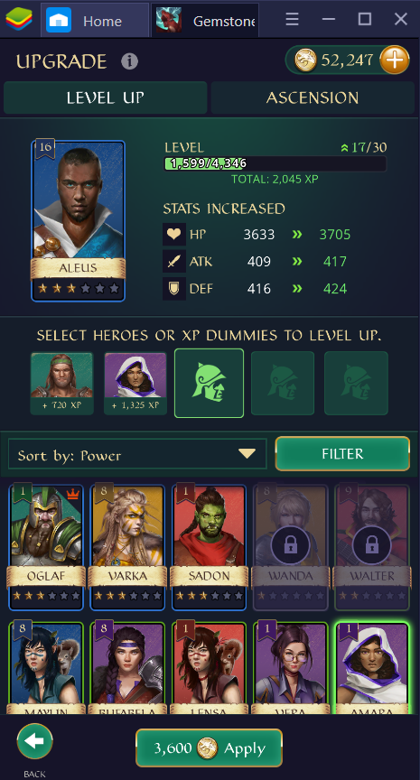Click the BlueStacks logo icon
The image size is (420, 780).
click(x=19, y=19)
